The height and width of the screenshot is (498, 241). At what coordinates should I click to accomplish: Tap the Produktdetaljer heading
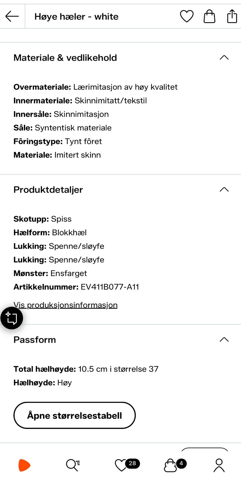[48, 190]
